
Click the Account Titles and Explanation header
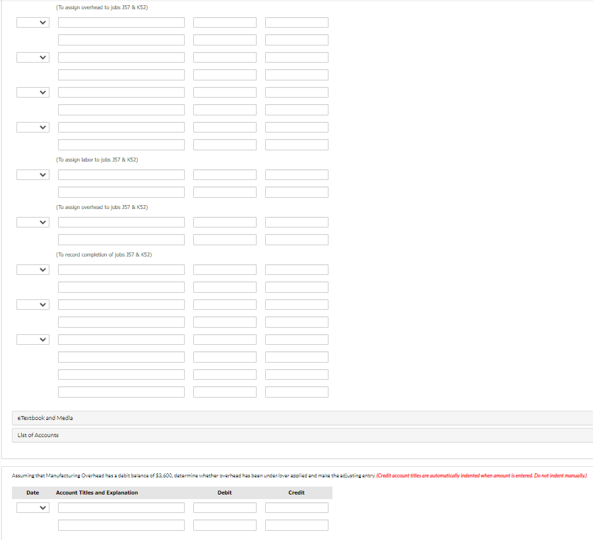pos(96,493)
